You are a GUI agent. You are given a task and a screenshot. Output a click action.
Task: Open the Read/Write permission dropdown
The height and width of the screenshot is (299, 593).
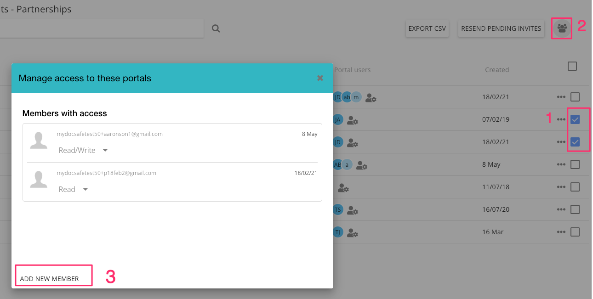(83, 150)
